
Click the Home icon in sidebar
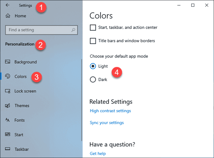pyautogui.click(x=8, y=16)
